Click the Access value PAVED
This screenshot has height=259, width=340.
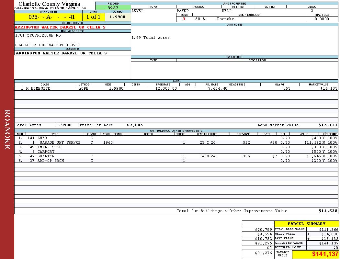pos(183,11)
